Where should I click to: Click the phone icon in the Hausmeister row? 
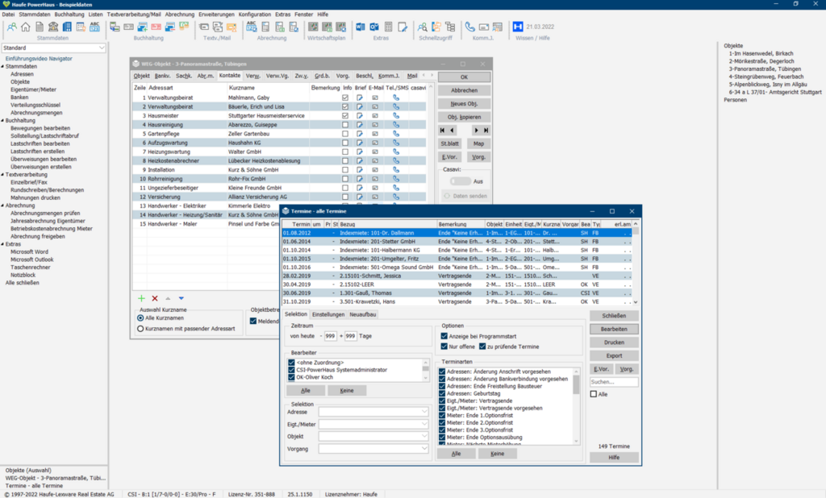click(x=396, y=116)
